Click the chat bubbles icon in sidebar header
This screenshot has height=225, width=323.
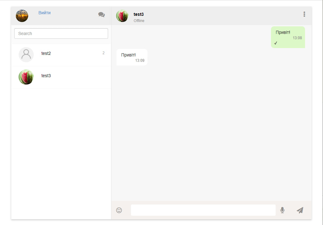101,15
